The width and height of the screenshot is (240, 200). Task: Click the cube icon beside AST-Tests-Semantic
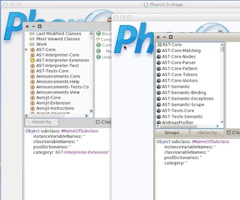click(159, 117)
